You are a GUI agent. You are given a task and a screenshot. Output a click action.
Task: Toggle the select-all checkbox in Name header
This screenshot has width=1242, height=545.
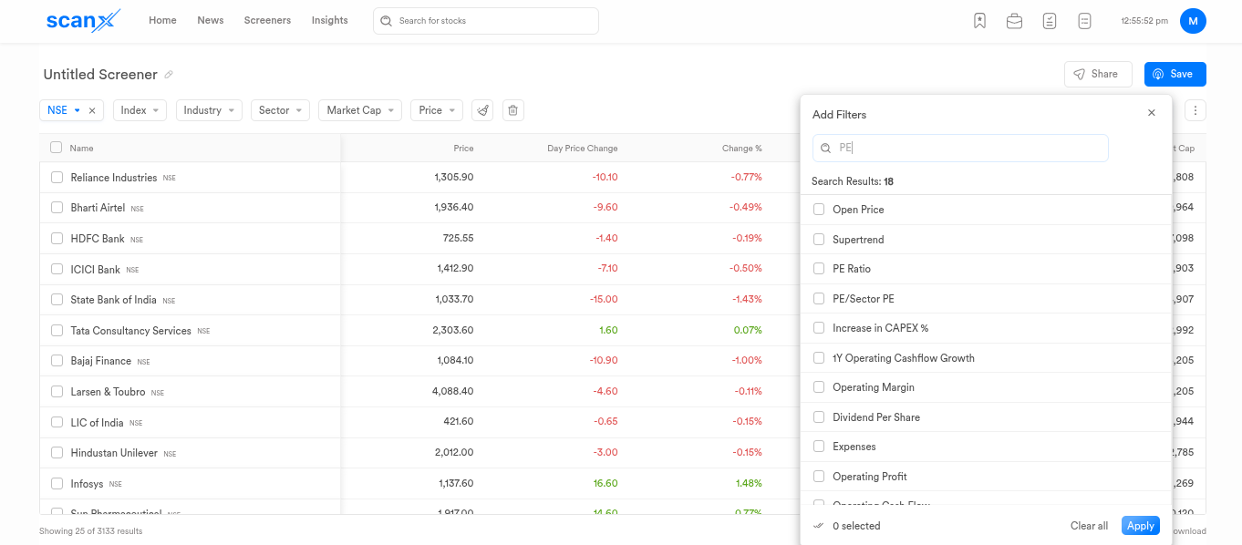coord(57,148)
